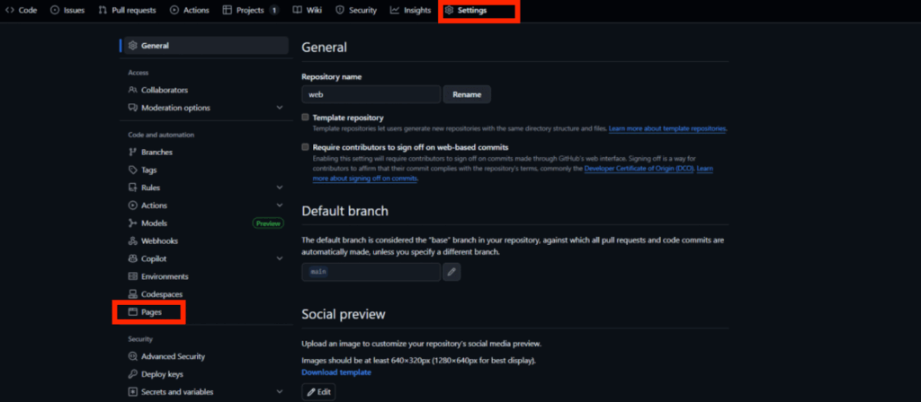This screenshot has height=402, width=921.
Task: Switch to the Actions tab in top navigation
Action: pos(190,10)
